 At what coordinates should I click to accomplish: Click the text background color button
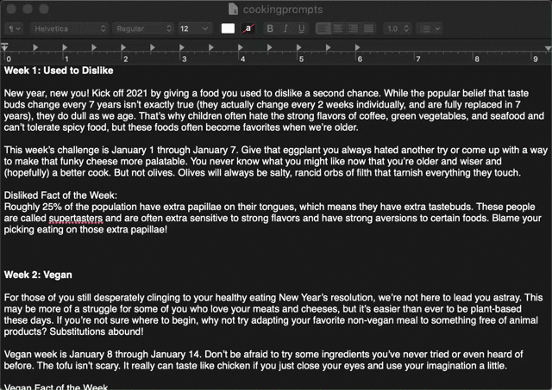(248, 28)
